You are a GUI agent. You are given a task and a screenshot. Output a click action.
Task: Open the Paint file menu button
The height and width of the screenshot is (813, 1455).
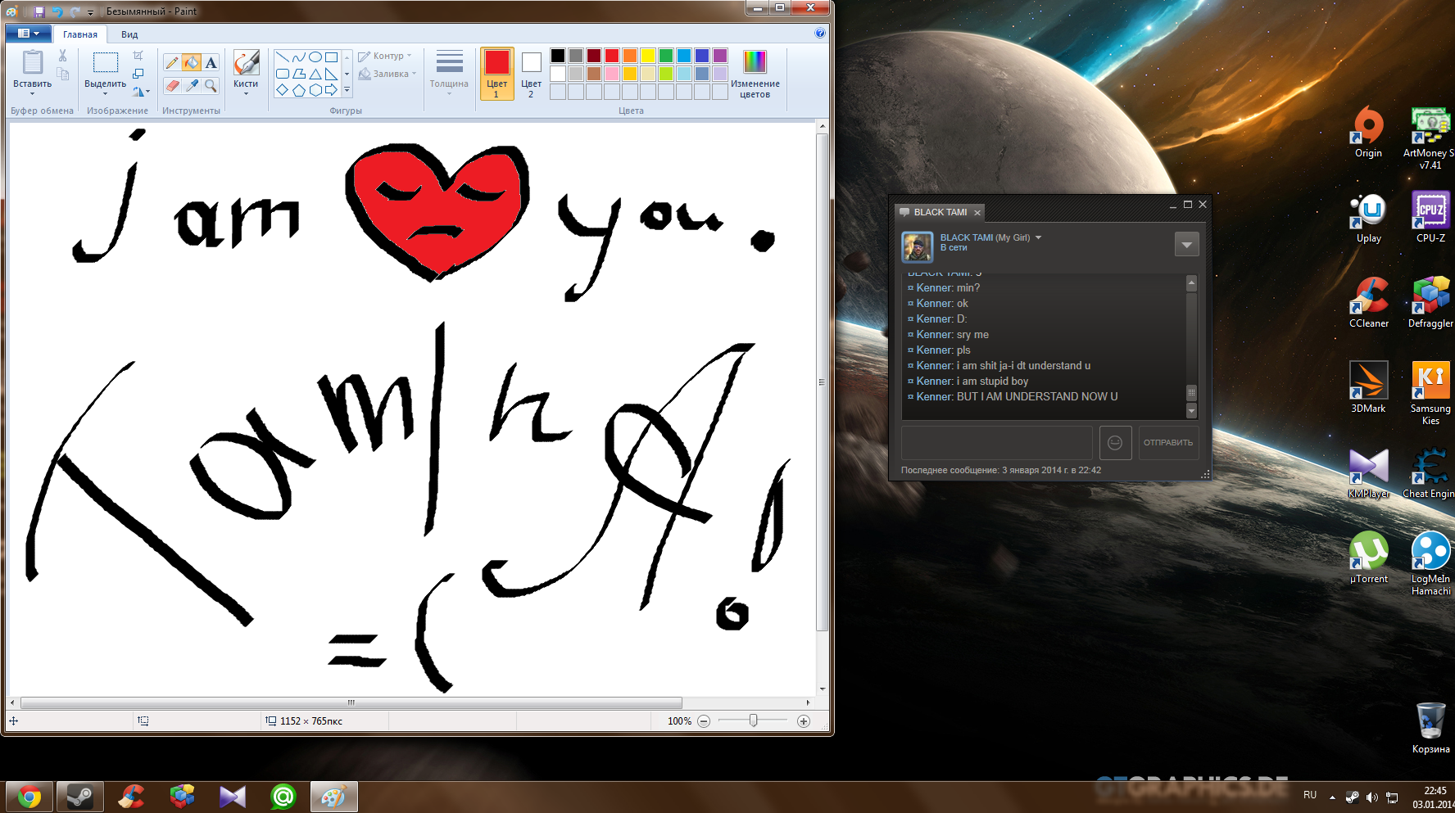point(29,34)
